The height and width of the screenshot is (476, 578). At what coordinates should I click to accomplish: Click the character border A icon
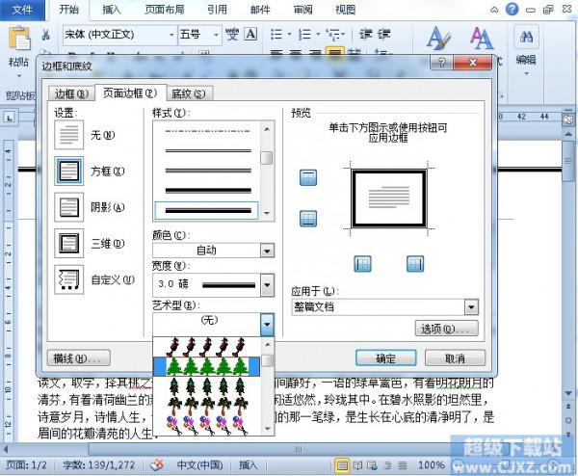point(251,34)
